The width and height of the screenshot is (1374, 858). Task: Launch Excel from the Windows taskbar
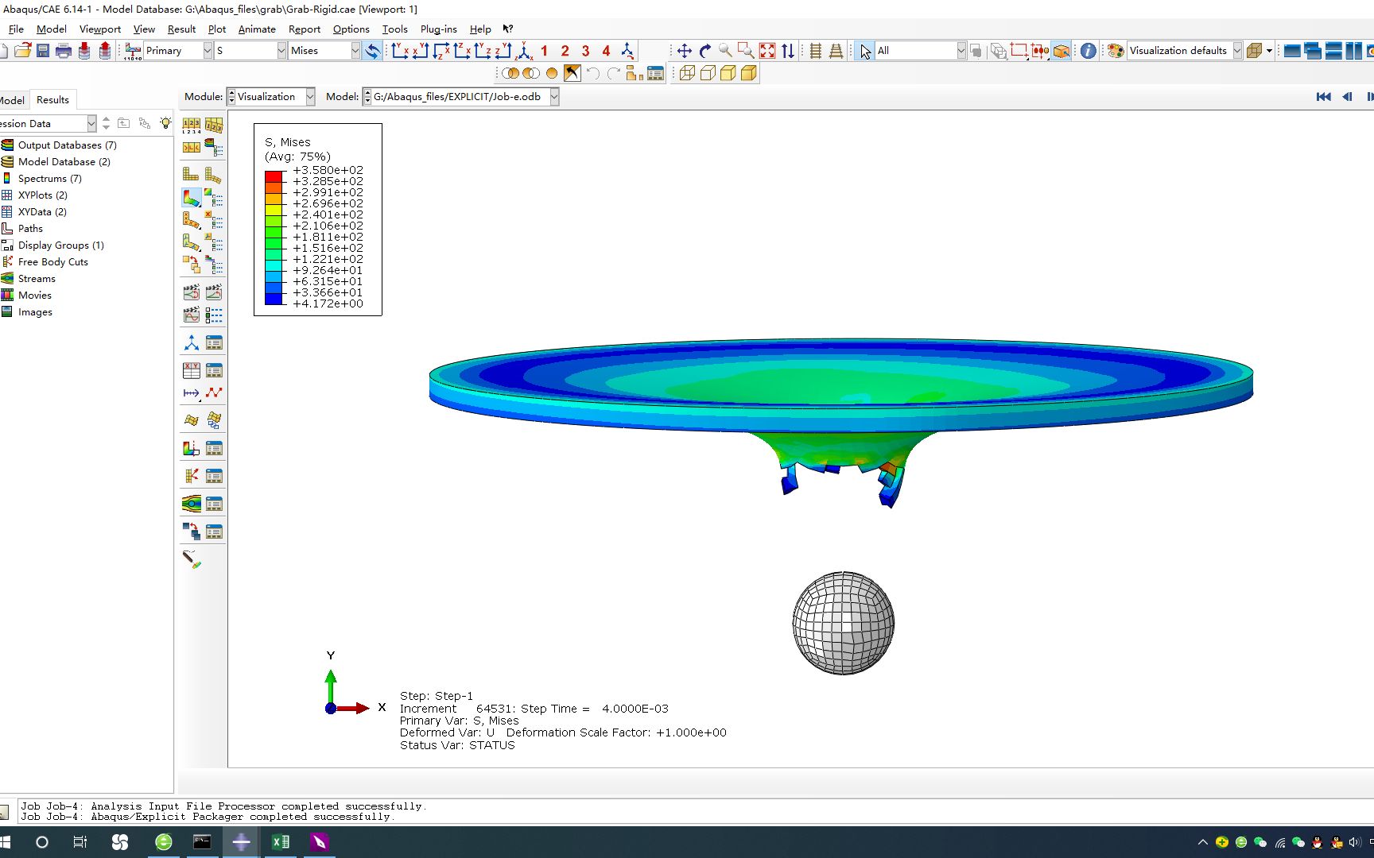coord(280,842)
